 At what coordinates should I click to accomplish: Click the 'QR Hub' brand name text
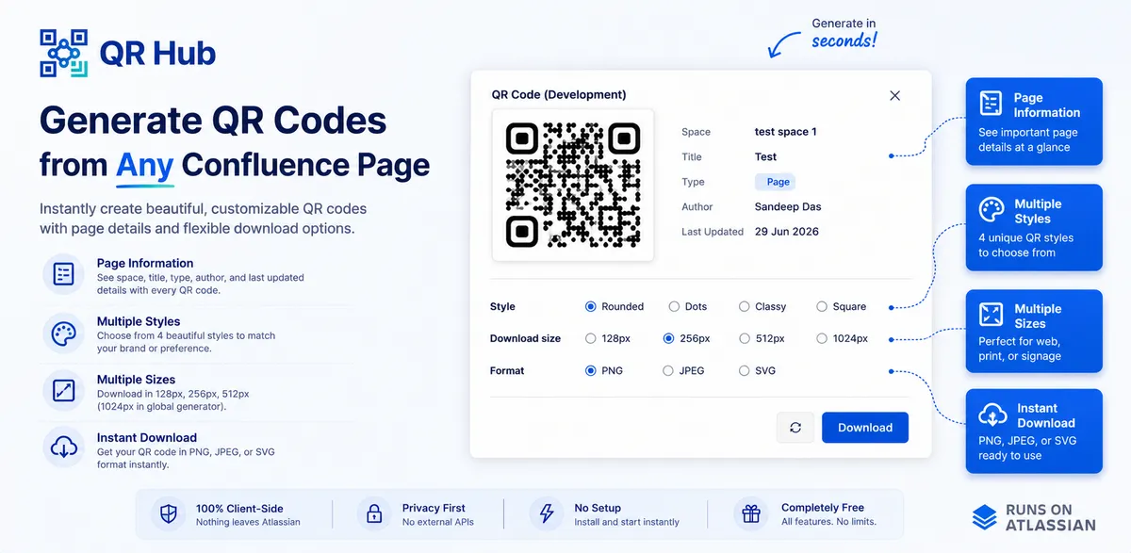tap(157, 54)
